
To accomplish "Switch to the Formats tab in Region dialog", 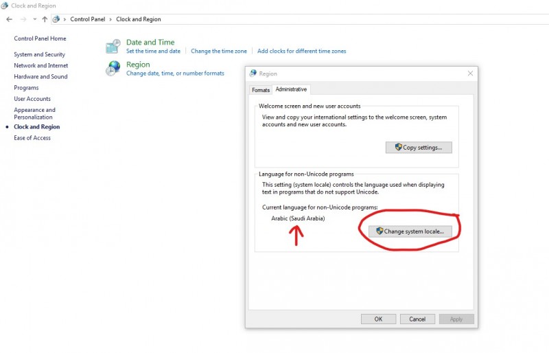I will 261,90.
